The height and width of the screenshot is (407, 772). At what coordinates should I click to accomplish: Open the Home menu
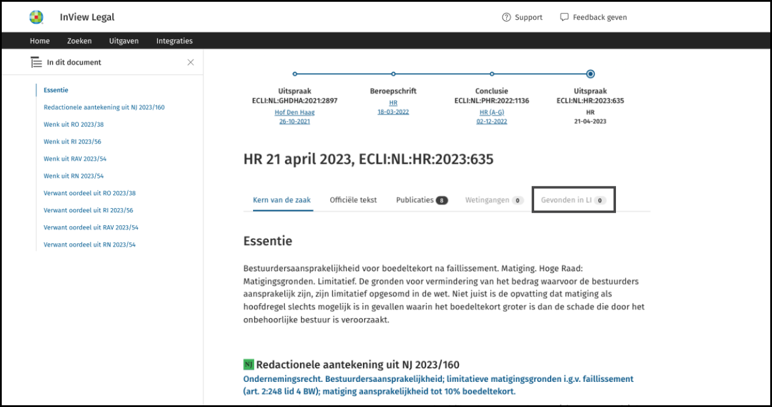tap(40, 41)
